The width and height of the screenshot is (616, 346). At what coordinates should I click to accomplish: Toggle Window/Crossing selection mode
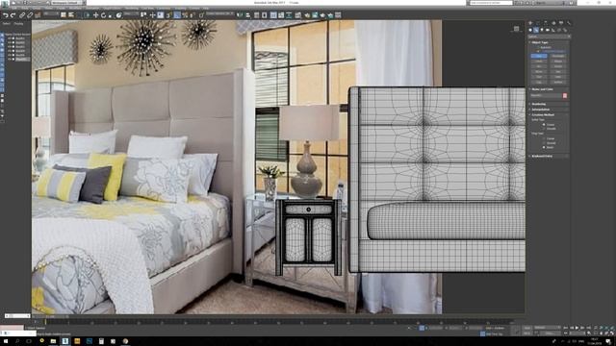tap(88, 15)
